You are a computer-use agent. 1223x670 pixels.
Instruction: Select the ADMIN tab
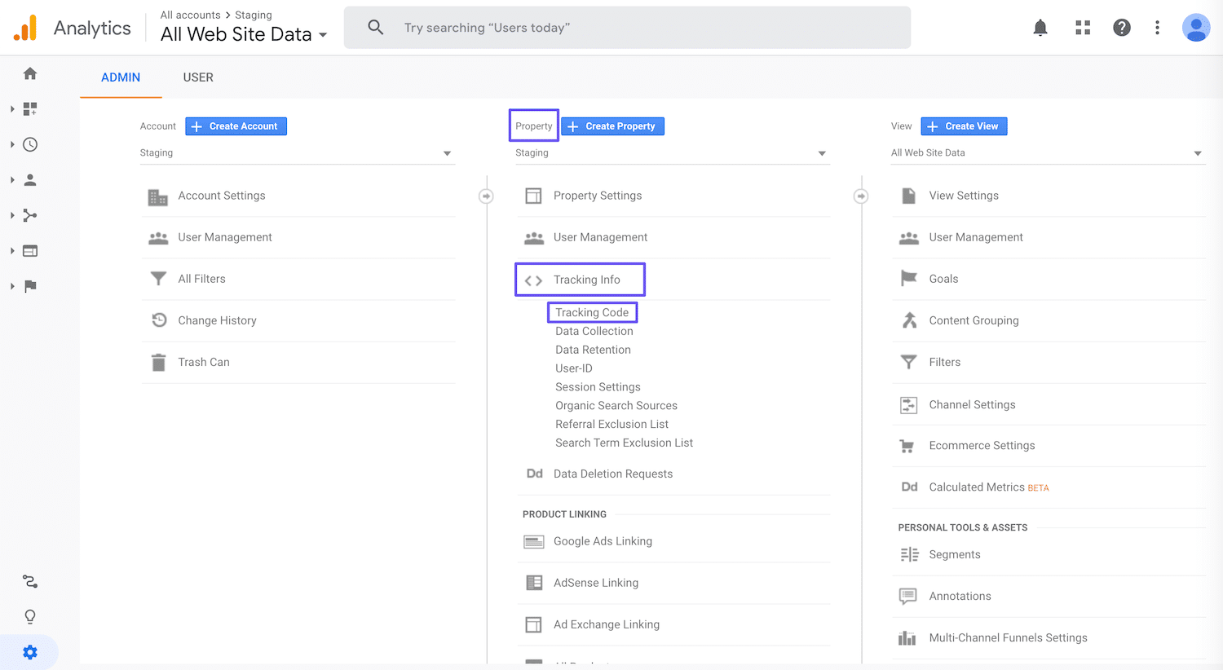coord(120,77)
